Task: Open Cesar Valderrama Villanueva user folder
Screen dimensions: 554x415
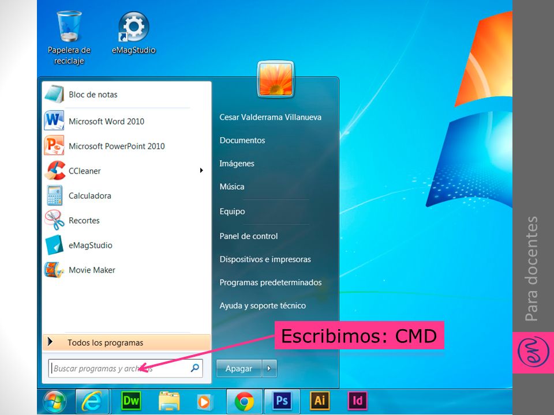Action: pos(270,117)
